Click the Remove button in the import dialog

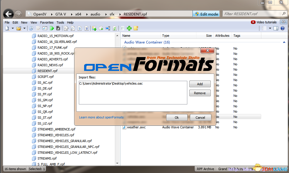200,93
